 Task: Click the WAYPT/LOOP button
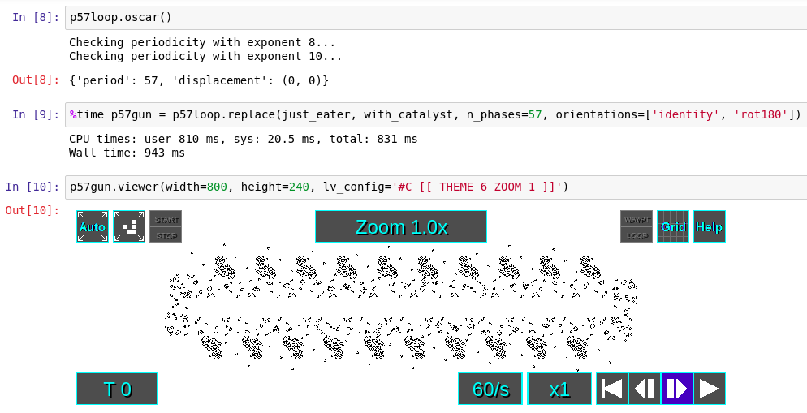pos(637,226)
